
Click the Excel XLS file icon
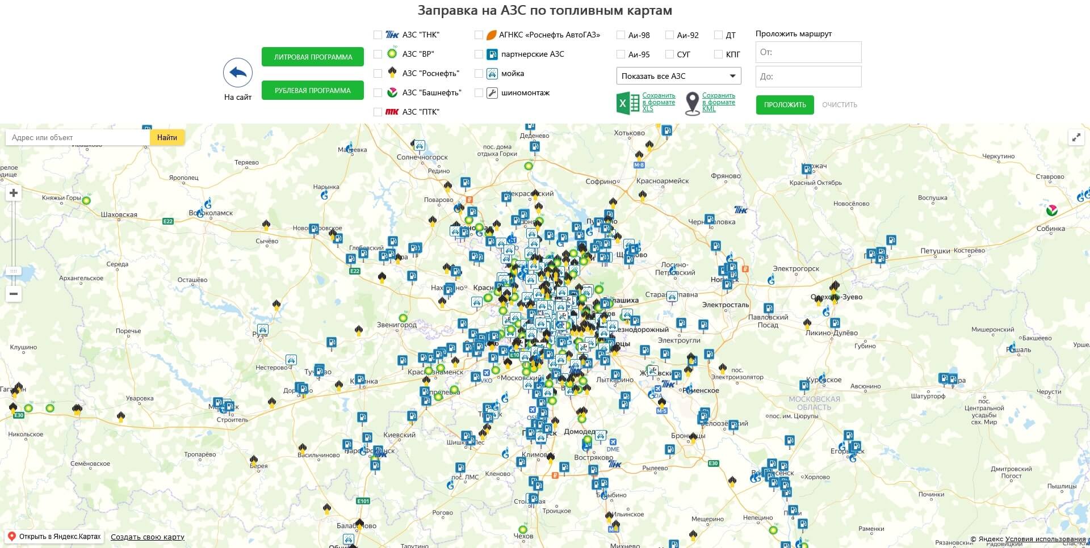point(627,104)
